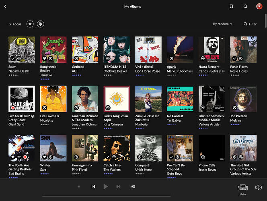Click the checkmark badge on Rosie Flores cover

tap(234, 58)
